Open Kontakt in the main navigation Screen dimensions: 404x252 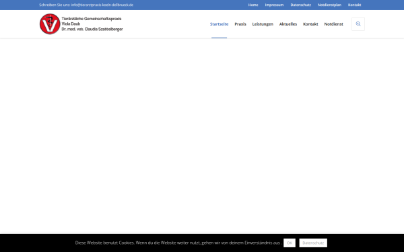click(x=310, y=24)
